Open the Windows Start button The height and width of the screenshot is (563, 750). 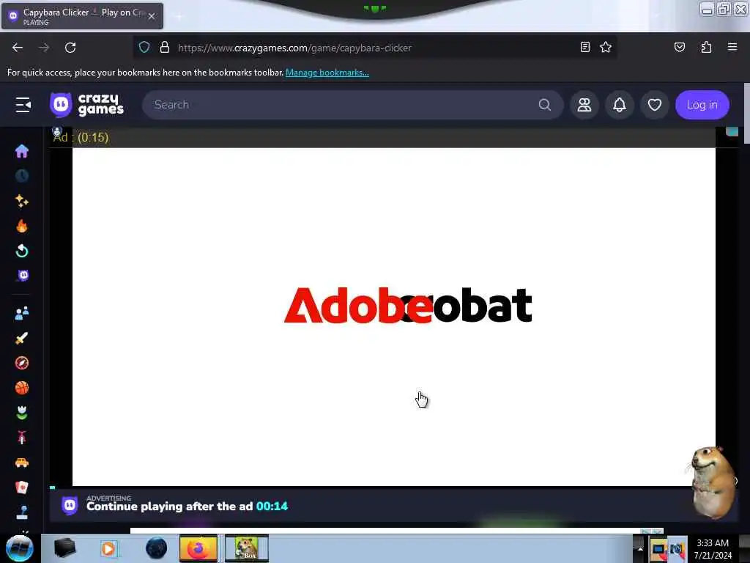[19, 548]
